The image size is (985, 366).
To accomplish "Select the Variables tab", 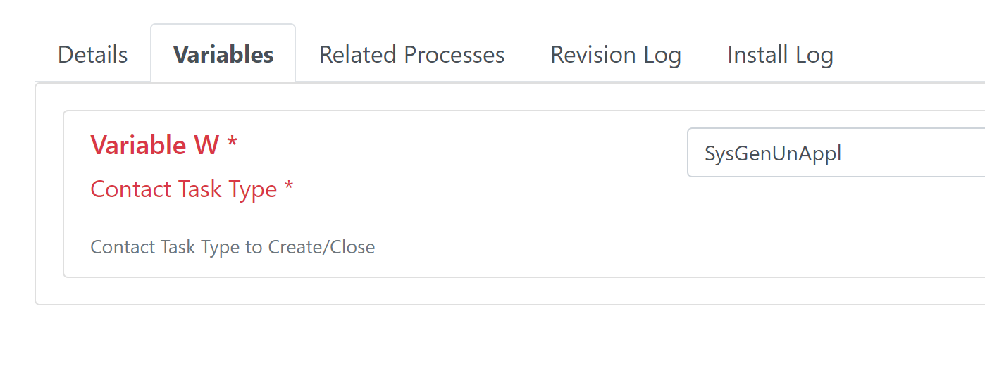I will 223,54.
